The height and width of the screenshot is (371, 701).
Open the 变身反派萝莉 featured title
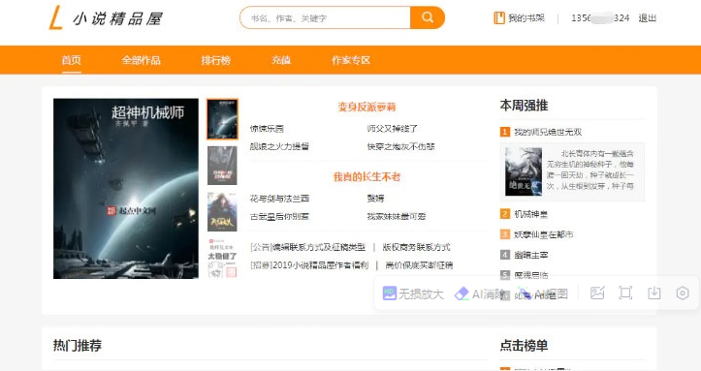366,108
